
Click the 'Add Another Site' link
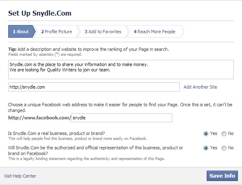(x=200, y=87)
